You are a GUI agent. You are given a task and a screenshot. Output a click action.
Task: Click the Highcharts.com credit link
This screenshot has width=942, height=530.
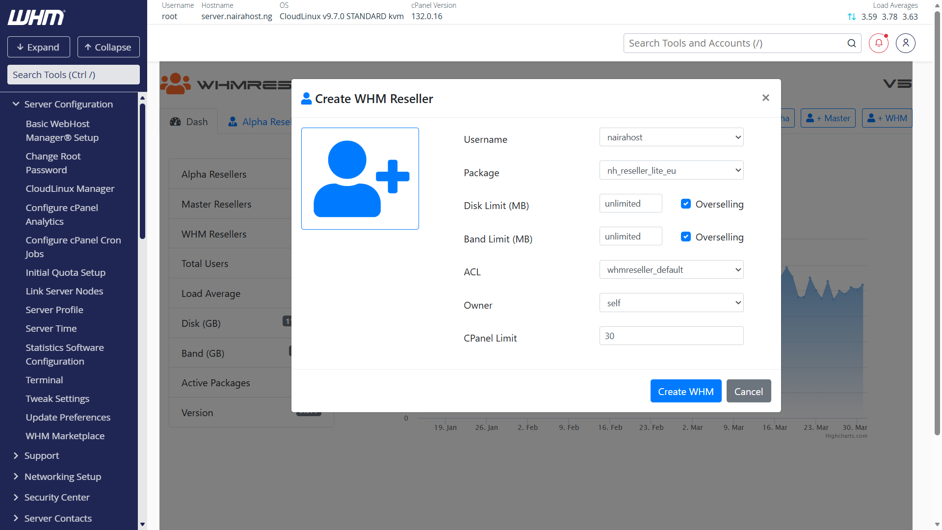coord(846,436)
